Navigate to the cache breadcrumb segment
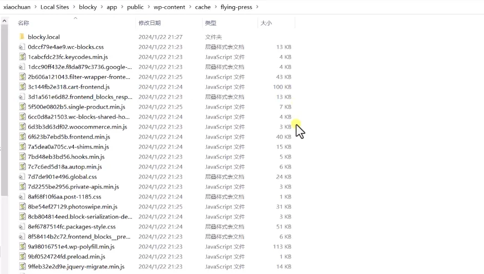 click(x=203, y=7)
